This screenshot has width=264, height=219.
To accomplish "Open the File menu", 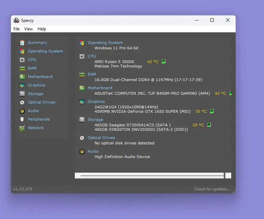I will (x=16, y=29).
